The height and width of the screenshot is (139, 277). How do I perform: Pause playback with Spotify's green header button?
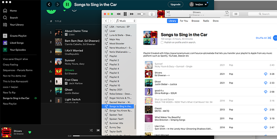click(67, 5)
